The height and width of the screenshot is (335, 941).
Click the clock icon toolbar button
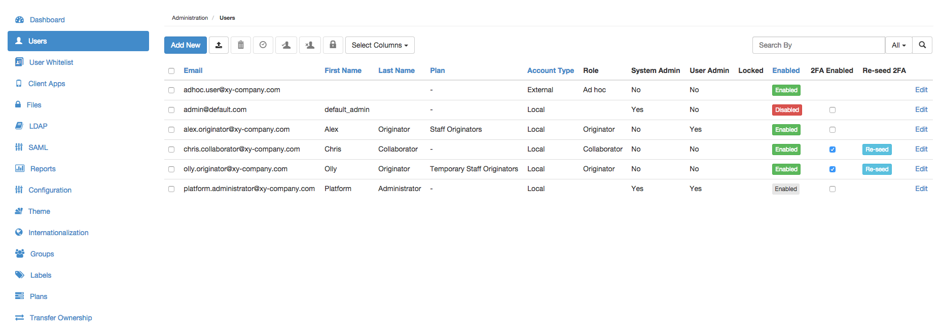pyautogui.click(x=263, y=45)
